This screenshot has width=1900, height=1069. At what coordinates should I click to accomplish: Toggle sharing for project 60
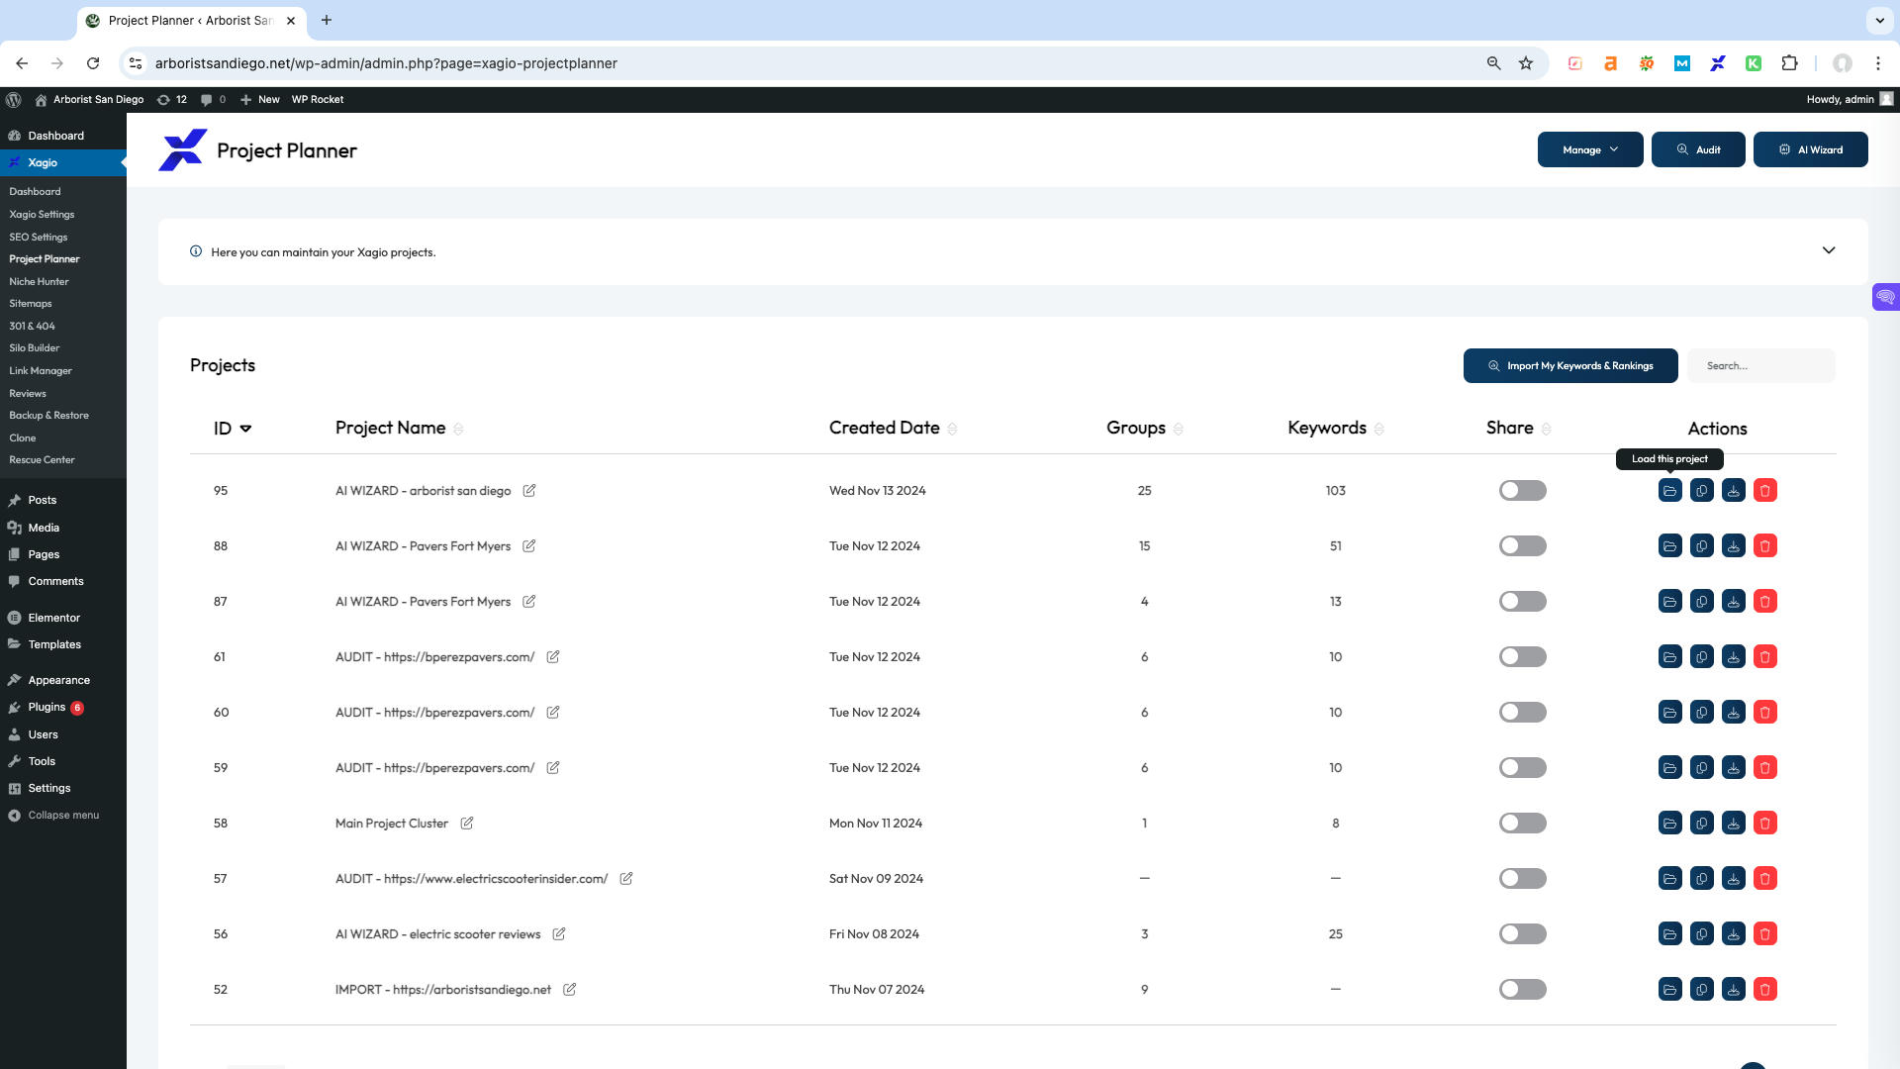click(x=1522, y=713)
